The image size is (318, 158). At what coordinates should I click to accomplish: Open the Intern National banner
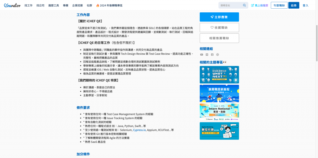click(x=219, y=112)
